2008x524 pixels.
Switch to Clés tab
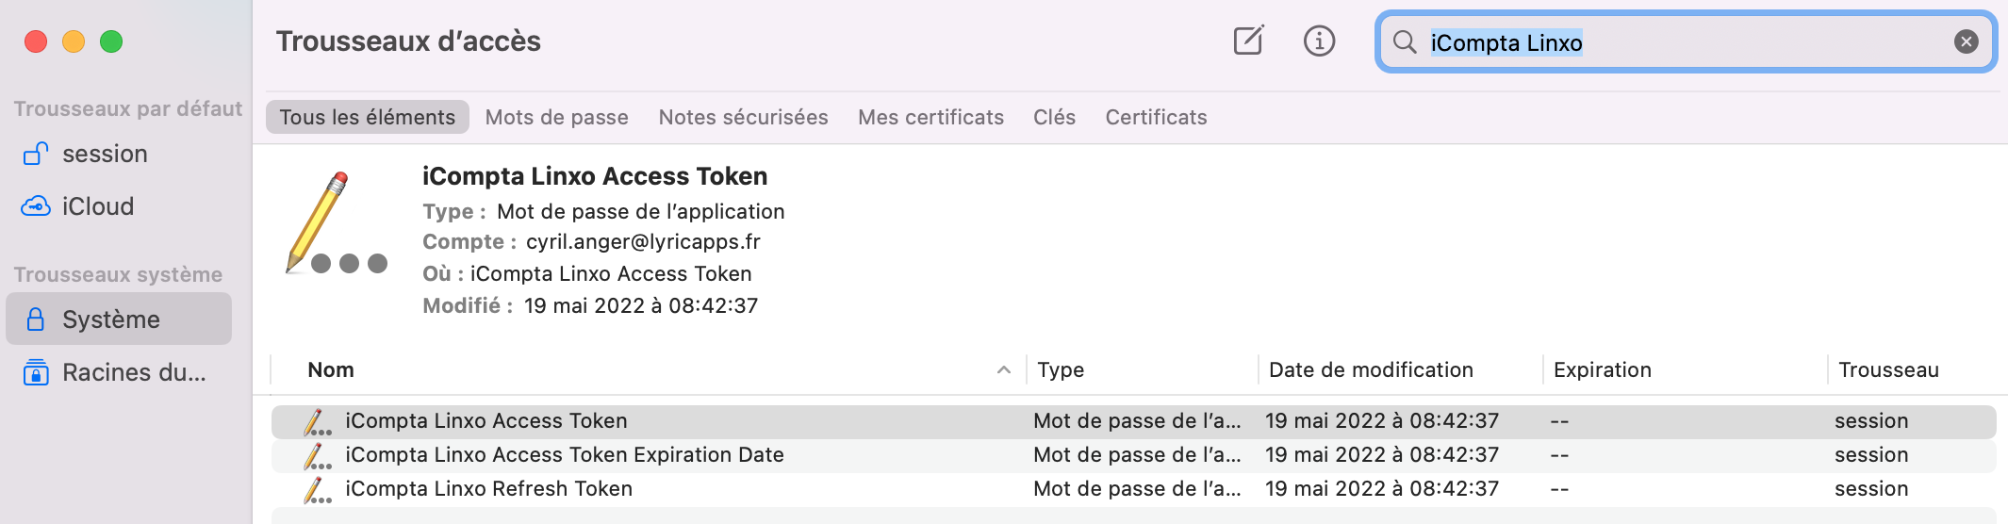click(1054, 117)
